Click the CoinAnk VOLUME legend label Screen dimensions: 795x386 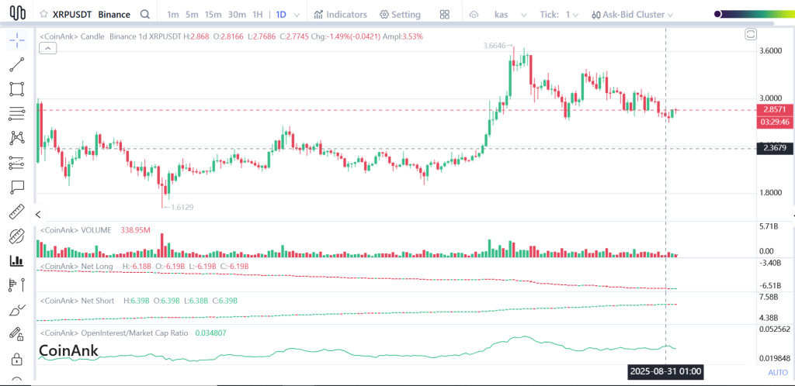coord(75,230)
